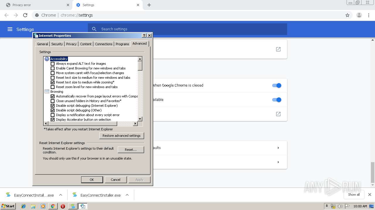Click the settings list scroll up arrow
This screenshot has height=210, width=375.
[140, 59]
